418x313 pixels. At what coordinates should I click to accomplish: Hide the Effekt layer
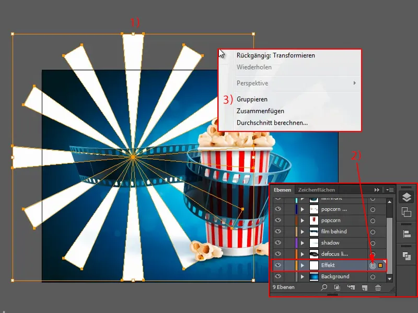coord(278,265)
